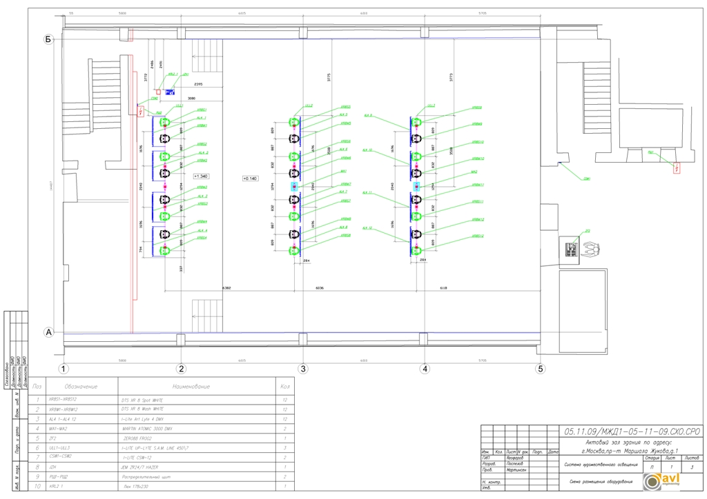Click the green fixture pointed to by XR8S9
707x499 pixels.
point(416,123)
